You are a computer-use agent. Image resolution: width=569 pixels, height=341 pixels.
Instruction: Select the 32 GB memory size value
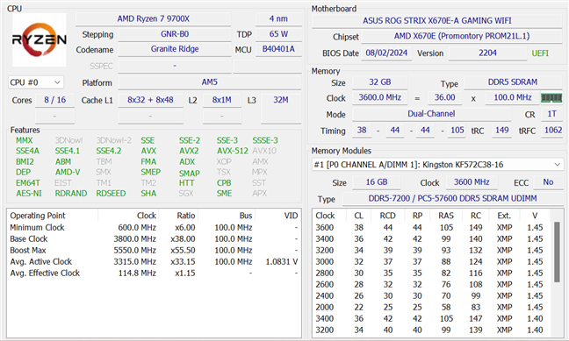[x=380, y=82]
